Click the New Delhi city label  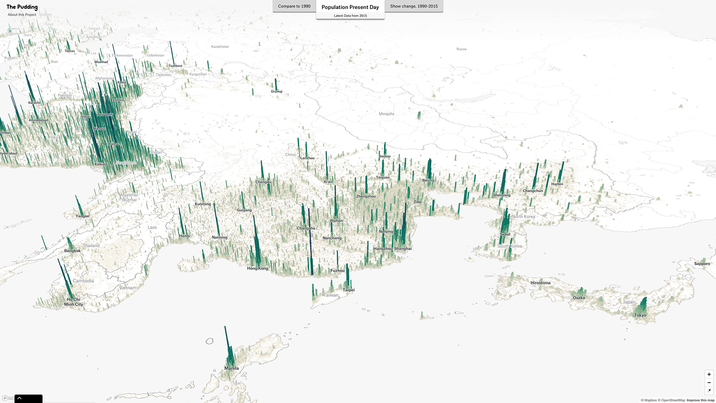pyautogui.click(x=105, y=115)
